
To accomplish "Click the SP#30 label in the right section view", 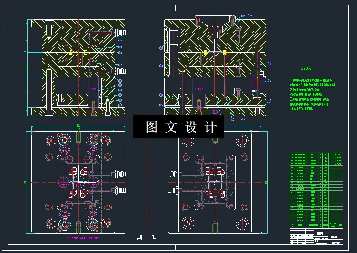I will pyautogui.click(x=199, y=89).
